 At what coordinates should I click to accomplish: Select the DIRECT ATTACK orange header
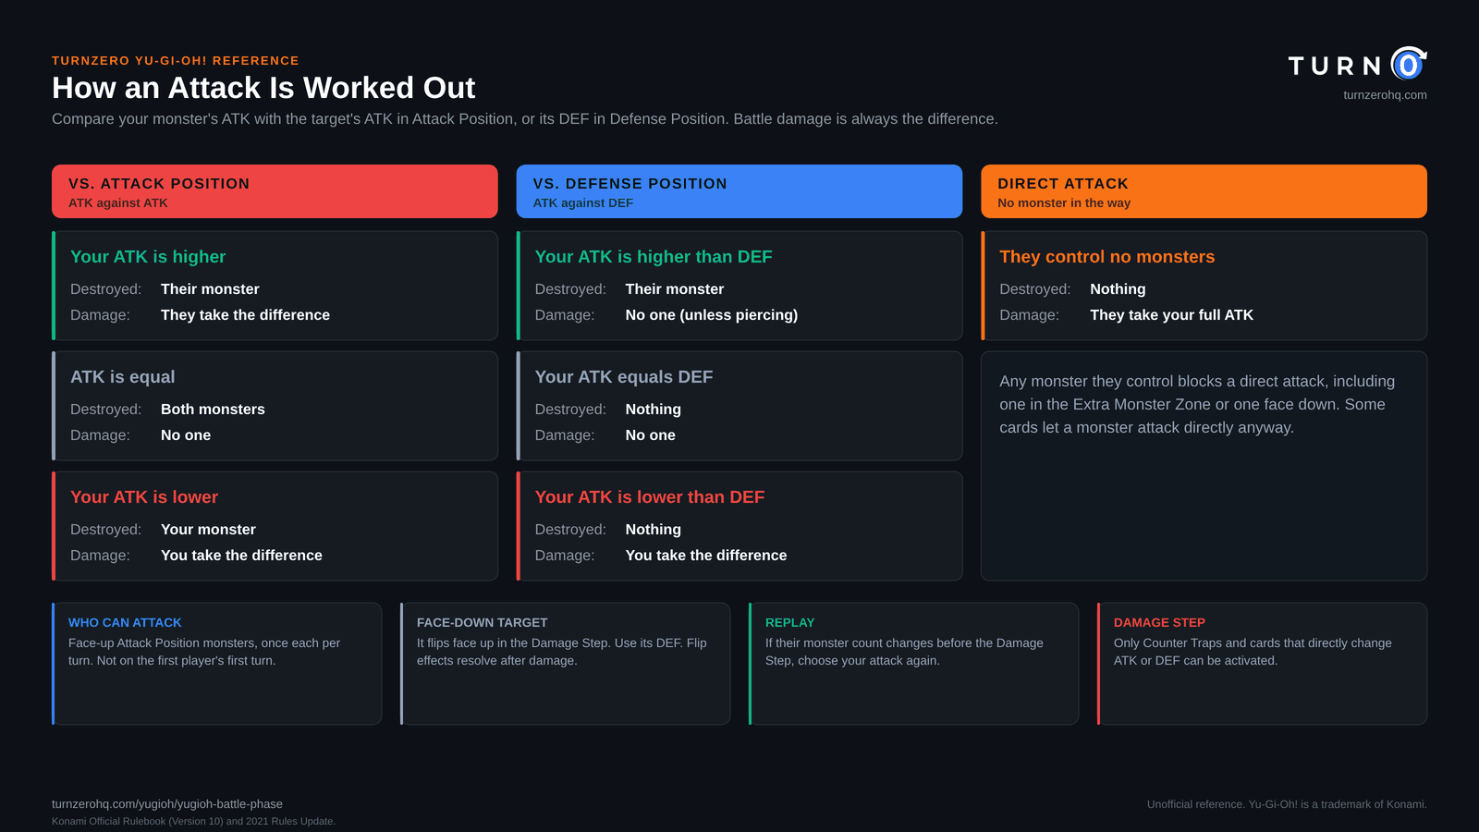(1204, 191)
